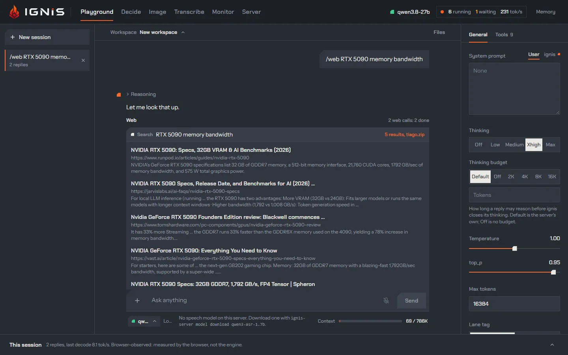
Task: Expand the bottom This session bar chevron
Action: pos(552,345)
